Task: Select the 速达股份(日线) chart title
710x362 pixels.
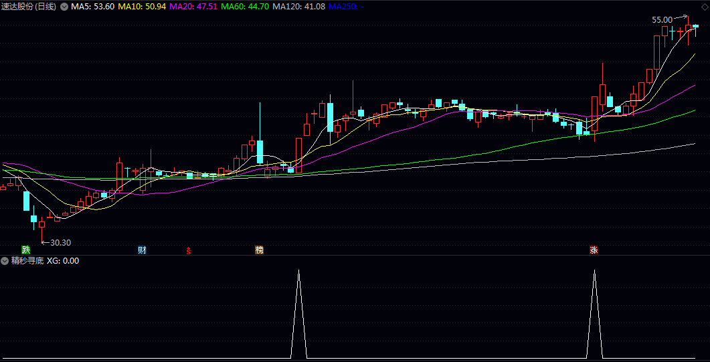Action: 29,7
